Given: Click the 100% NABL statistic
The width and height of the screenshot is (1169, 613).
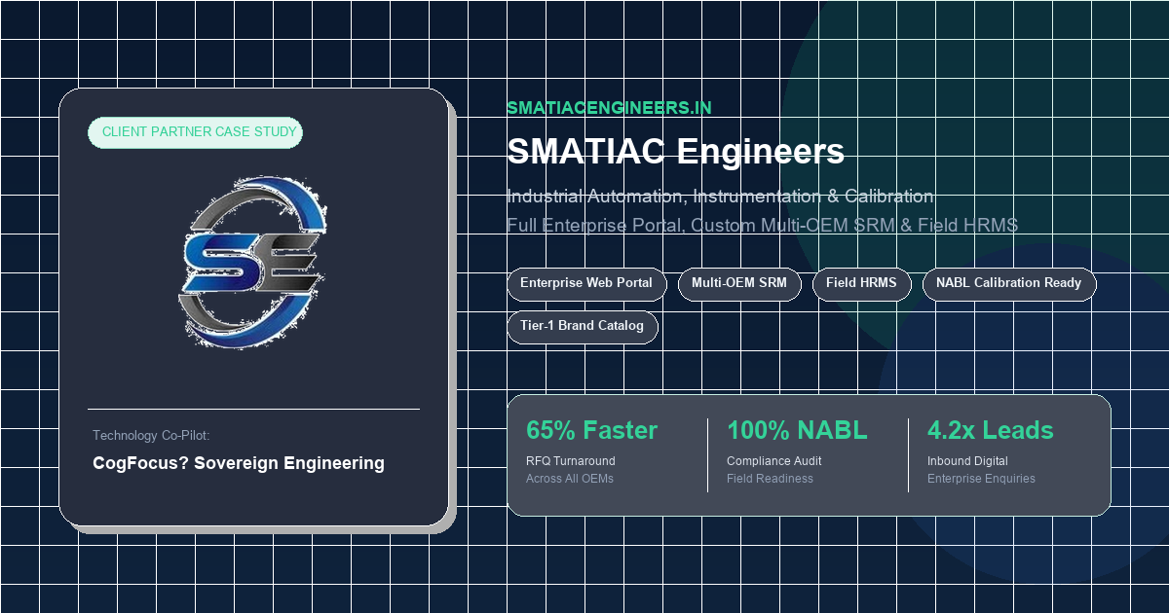Looking at the screenshot, I should point(797,430).
